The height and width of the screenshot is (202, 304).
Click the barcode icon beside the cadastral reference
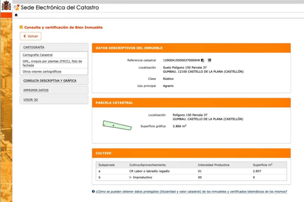pyautogui.click(x=209, y=60)
